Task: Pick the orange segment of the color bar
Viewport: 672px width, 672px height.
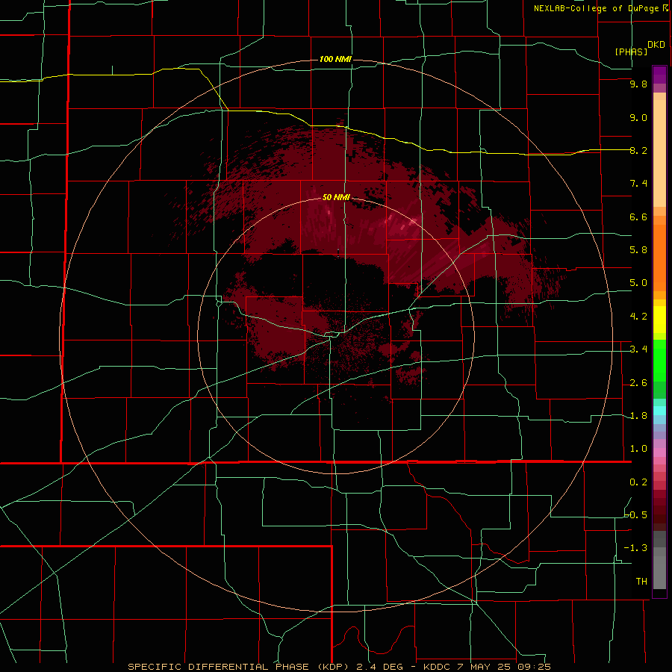Action: click(659, 257)
